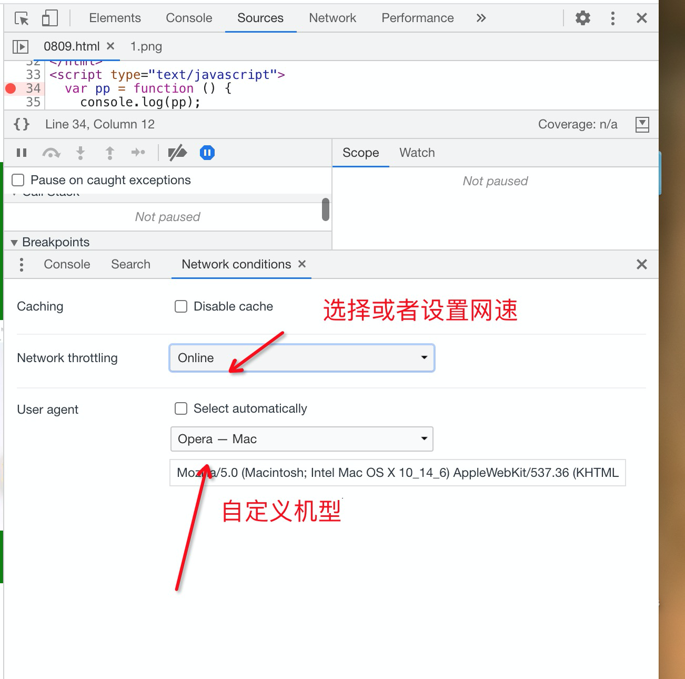Open DevTools settings gear
This screenshot has width=685, height=679.
click(x=583, y=18)
